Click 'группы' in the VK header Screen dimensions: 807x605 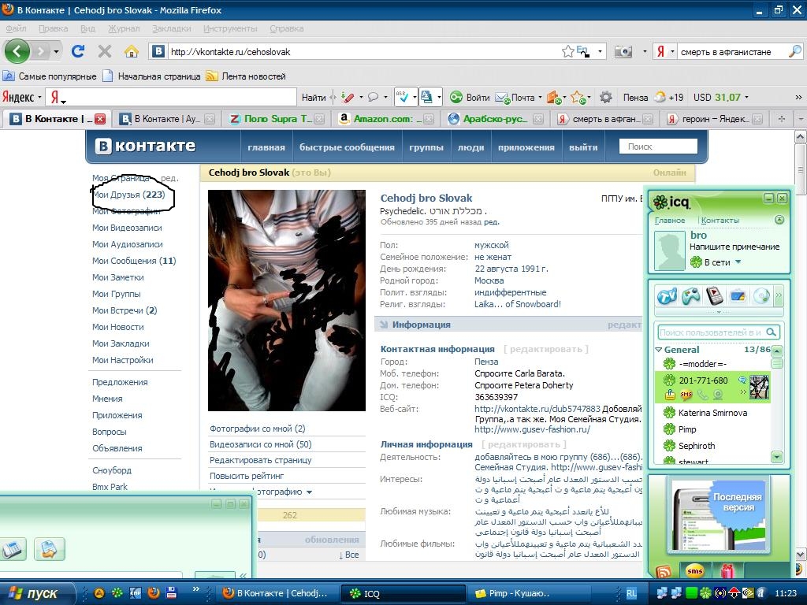(426, 147)
